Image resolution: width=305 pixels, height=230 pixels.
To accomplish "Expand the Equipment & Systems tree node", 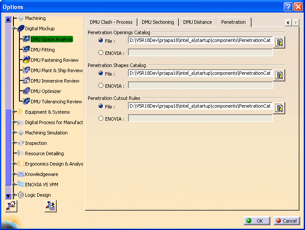I will click(14, 112).
